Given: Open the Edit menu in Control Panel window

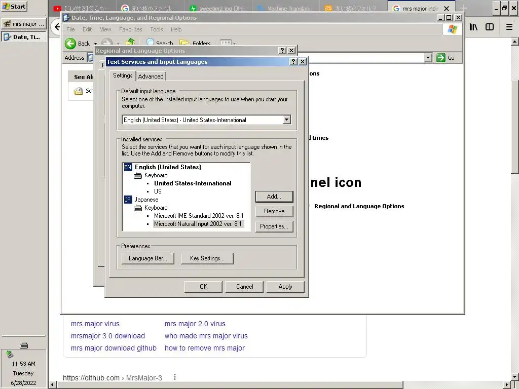Looking at the screenshot, I should [x=87, y=29].
